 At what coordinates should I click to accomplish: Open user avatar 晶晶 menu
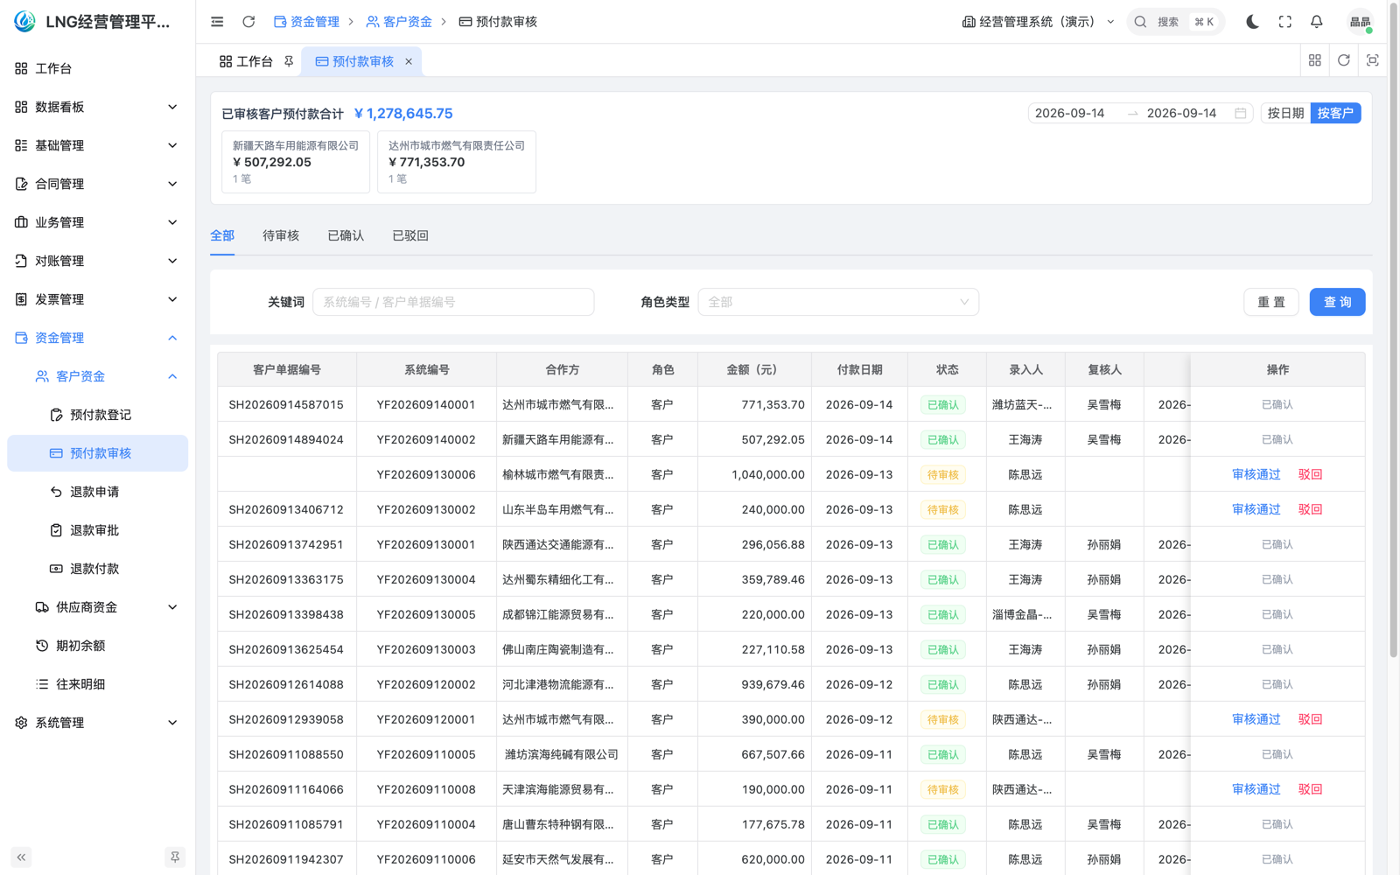1360,22
